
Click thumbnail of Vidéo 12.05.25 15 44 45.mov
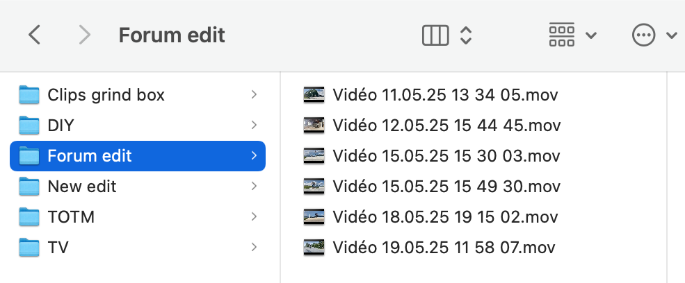pos(314,125)
